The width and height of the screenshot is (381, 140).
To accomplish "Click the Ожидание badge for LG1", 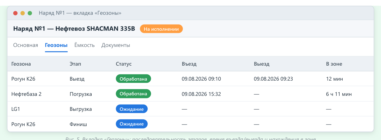I will (132, 109).
